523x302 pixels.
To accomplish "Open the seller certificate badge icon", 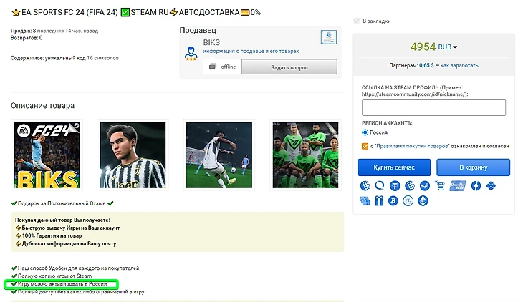I will coord(329,37).
